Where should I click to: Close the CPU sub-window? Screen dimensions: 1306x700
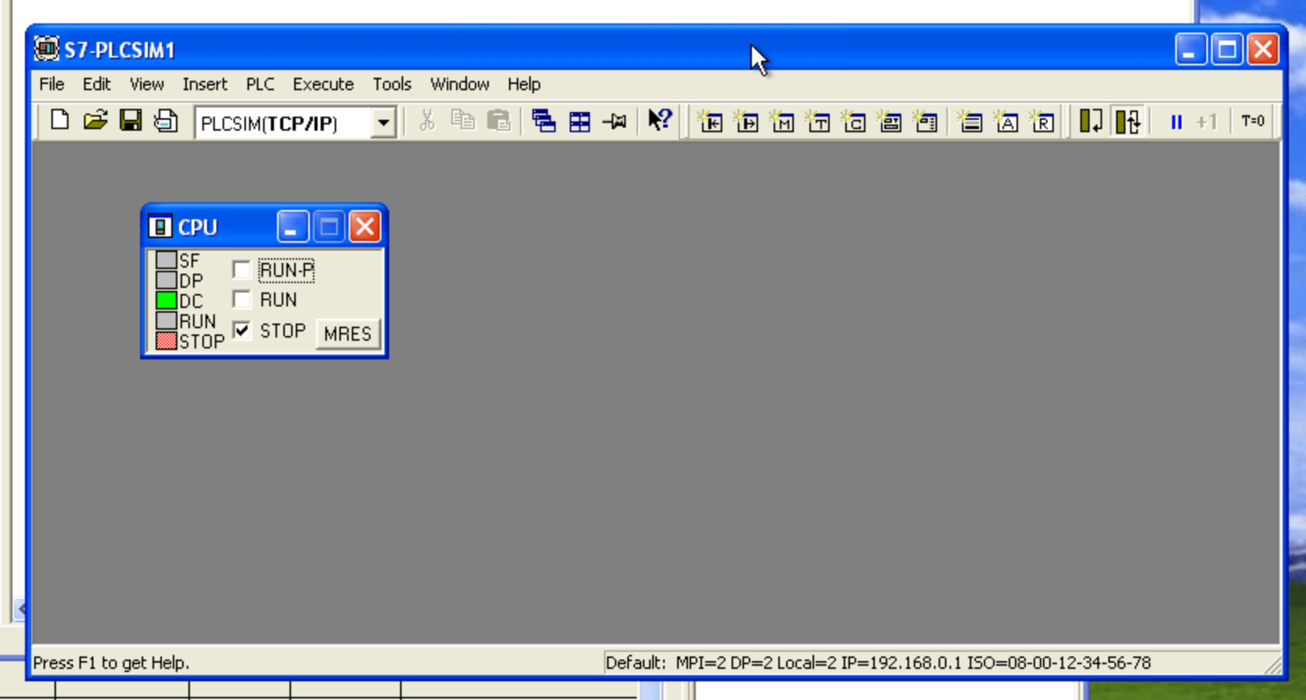pyautogui.click(x=364, y=227)
